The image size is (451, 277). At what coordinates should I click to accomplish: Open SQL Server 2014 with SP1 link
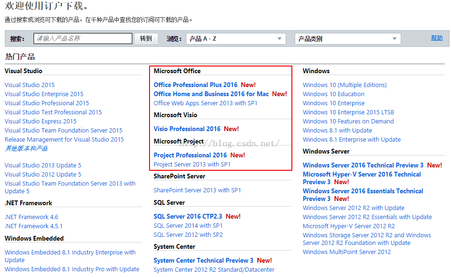[188, 226]
